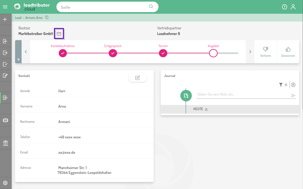Click the copy icon beside Armani, Arno breadcrumb
303x189 pixels.
pyautogui.click(x=47, y=17)
